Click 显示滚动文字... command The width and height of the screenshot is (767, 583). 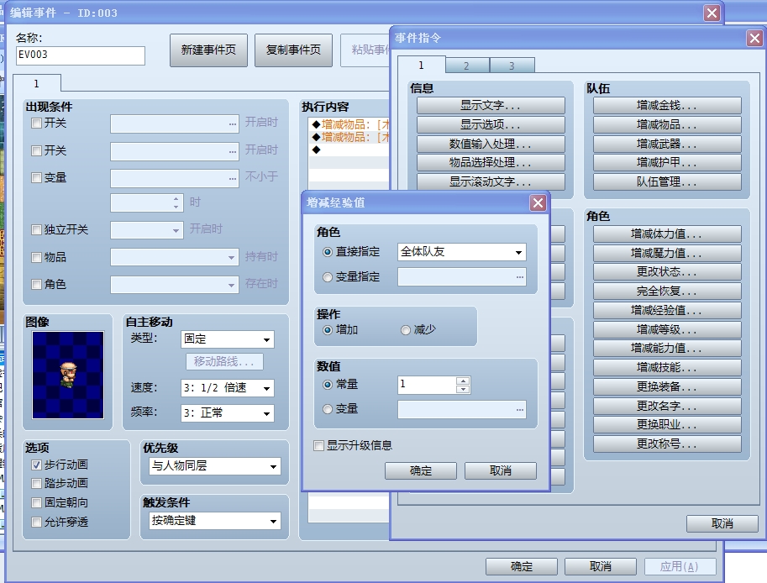(x=491, y=182)
